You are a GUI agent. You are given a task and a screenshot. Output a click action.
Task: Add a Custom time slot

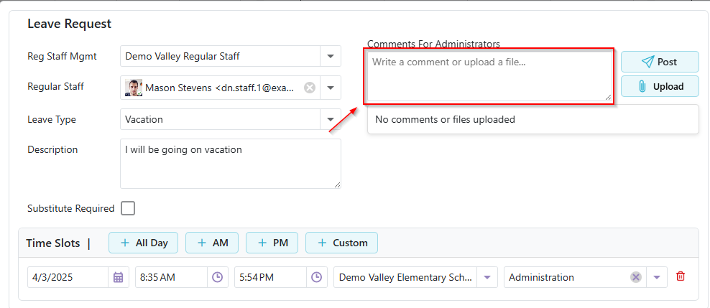341,243
